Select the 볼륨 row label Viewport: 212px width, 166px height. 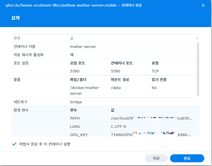(17, 80)
